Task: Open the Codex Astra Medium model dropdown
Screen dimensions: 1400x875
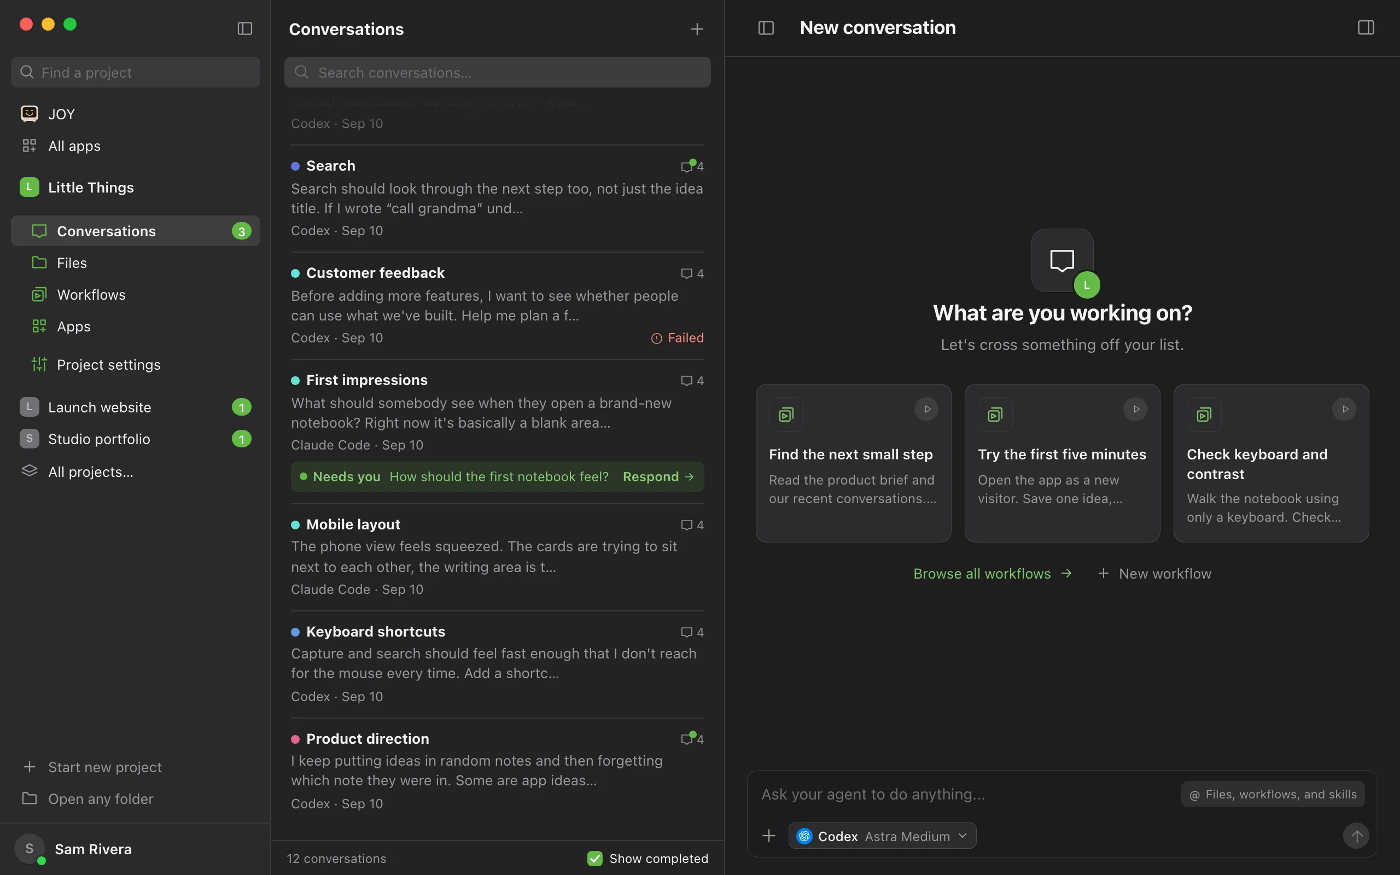Action: (x=882, y=836)
